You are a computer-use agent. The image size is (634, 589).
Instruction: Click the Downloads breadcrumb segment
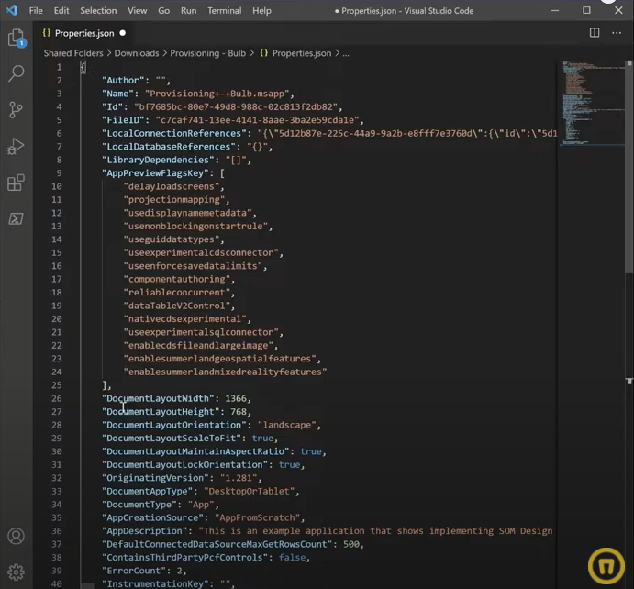pos(136,53)
